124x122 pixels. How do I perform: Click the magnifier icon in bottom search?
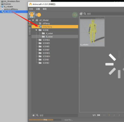click(37, 115)
